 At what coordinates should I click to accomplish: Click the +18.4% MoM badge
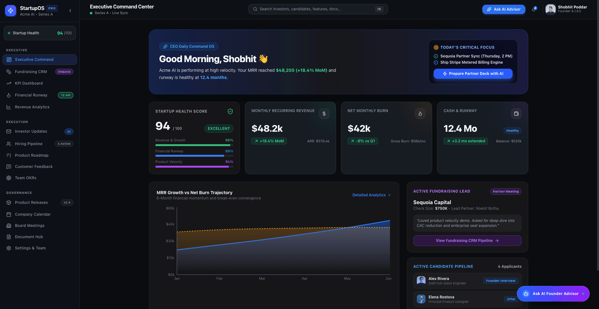[269, 141]
